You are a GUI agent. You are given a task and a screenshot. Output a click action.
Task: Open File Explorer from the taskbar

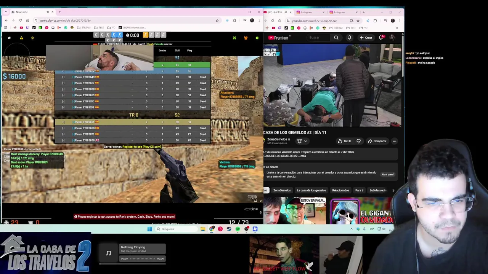coord(203,229)
